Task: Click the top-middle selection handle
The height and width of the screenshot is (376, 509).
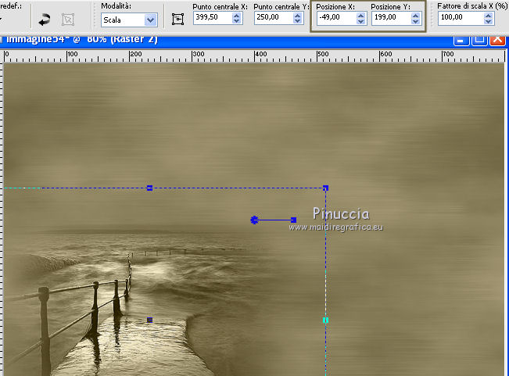Action: click(x=149, y=188)
